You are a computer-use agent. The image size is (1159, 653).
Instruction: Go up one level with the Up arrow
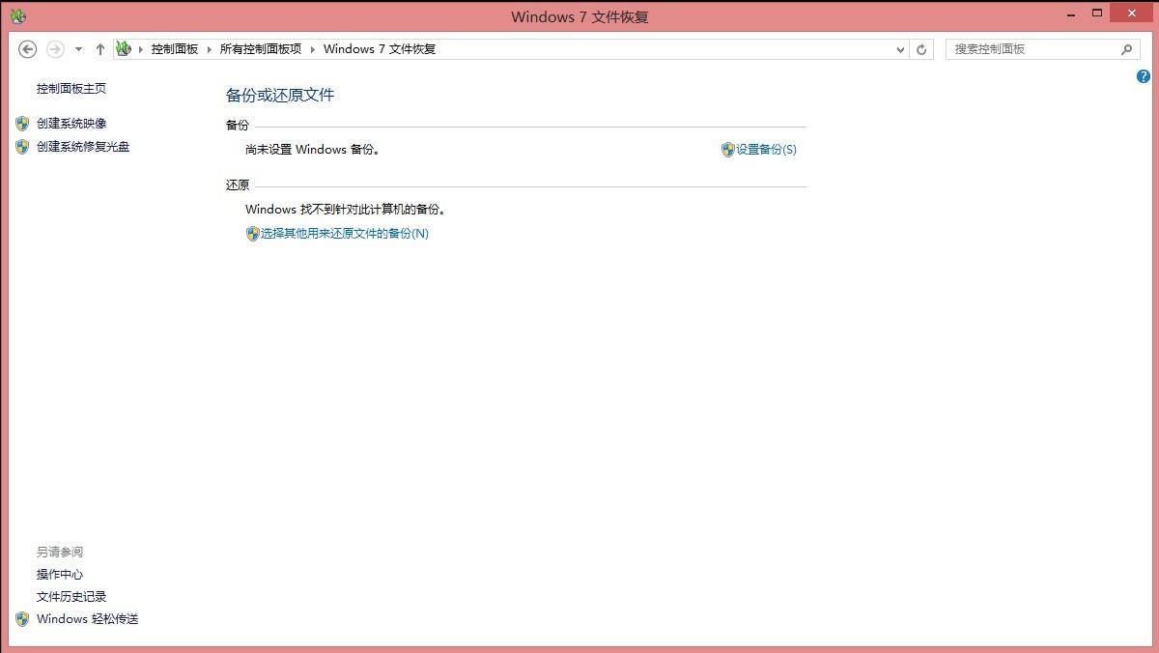99,49
